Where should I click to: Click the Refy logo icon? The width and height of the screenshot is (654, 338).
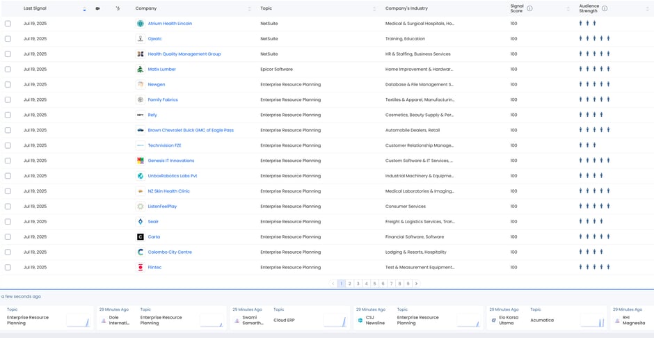pyautogui.click(x=140, y=115)
